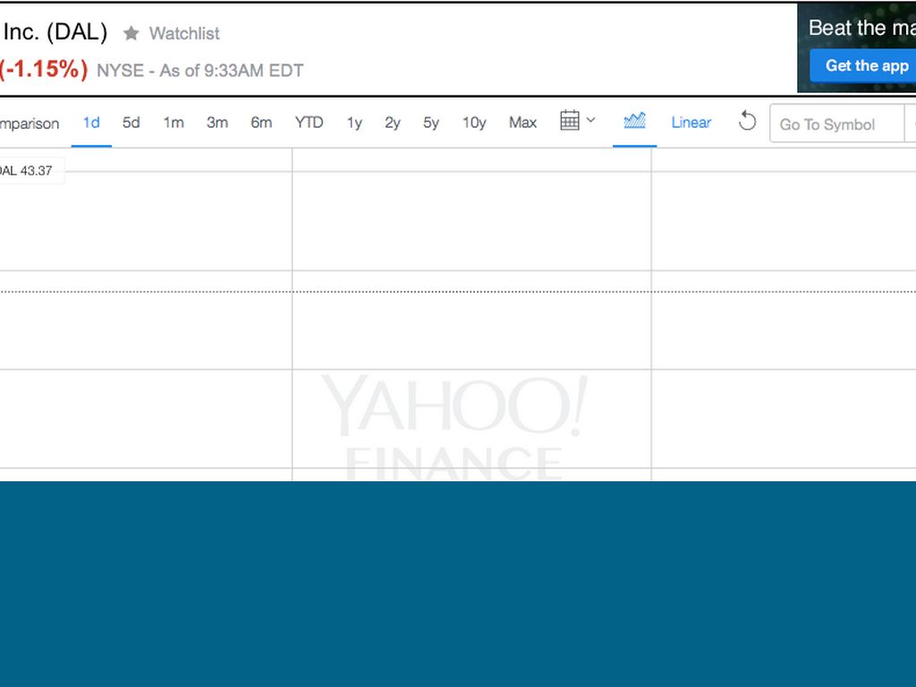Switch to the 1m range

click(174, 123)
